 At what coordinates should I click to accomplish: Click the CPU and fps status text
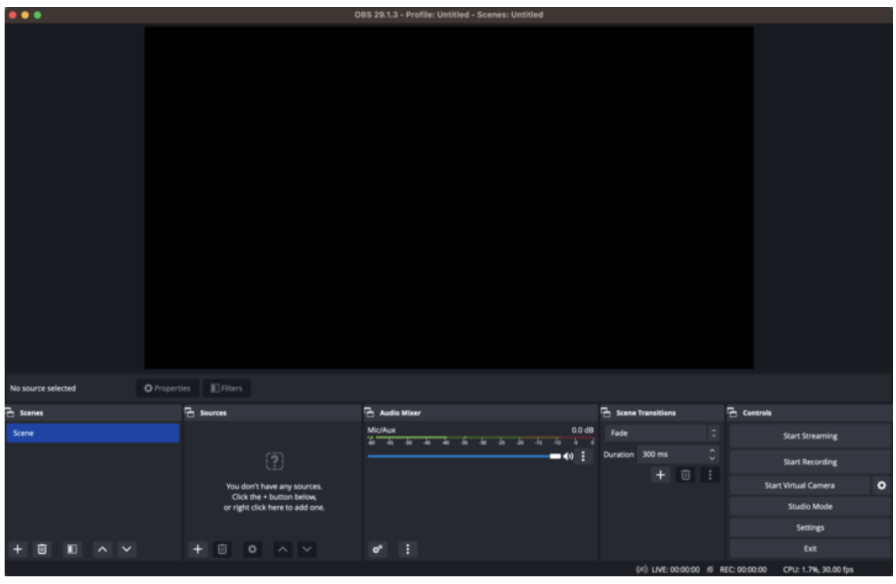[817, 569]
